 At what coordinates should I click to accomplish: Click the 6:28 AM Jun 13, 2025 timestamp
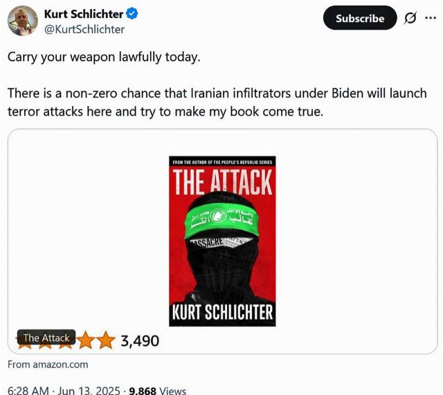pos(64,390)
